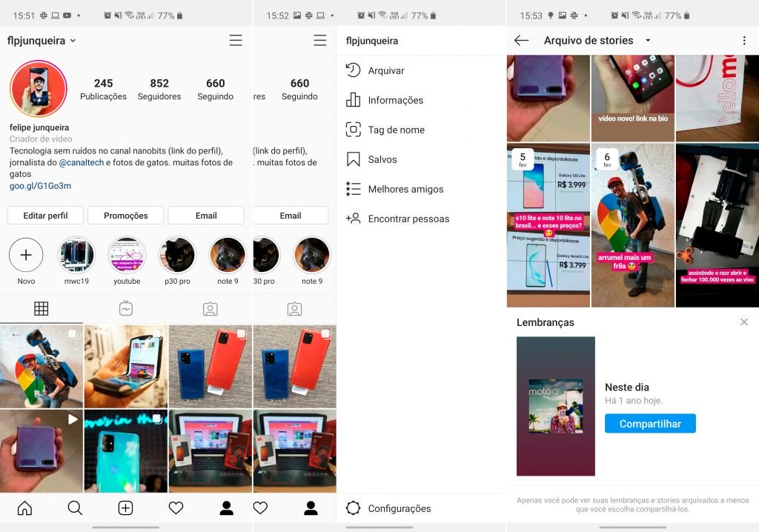Image resolution: width=759 pixels, height=532 pixels.
Task: Go to Home feed icon
Action: point(24,508)
